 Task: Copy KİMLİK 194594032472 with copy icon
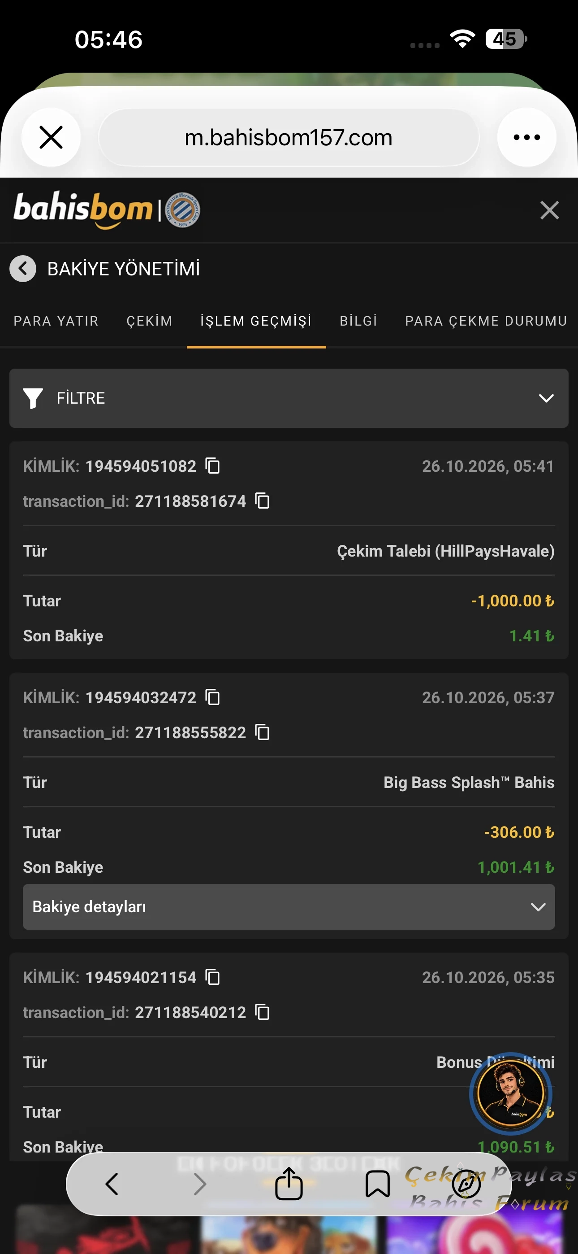click(213, 697)
